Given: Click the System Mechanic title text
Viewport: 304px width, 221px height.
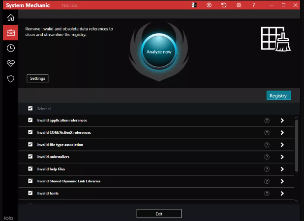Looking at the screenshot, I should point(28,5).
